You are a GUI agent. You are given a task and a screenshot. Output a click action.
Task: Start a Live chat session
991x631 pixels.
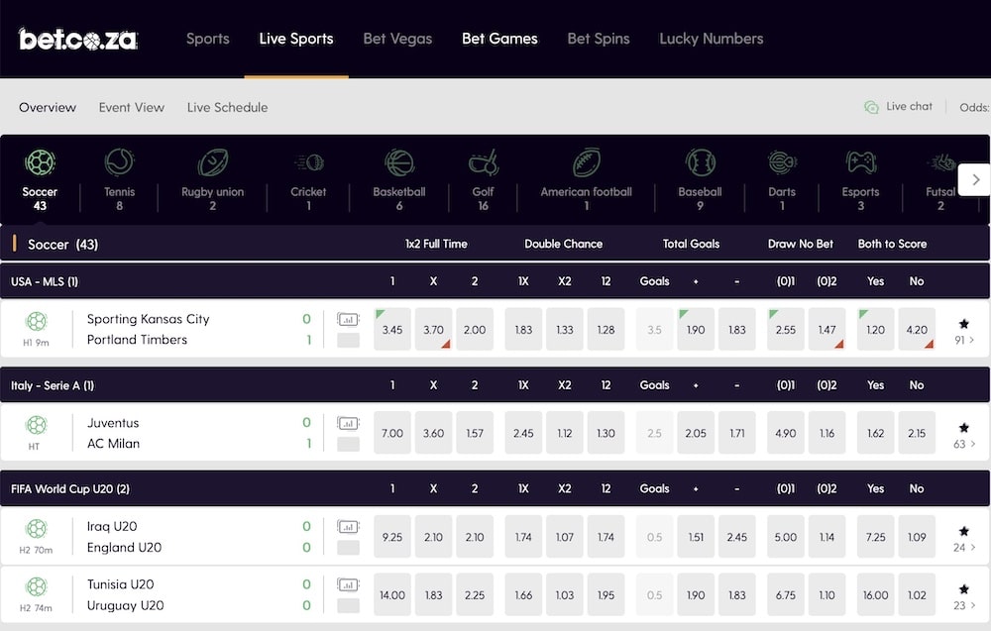point(899,106)
